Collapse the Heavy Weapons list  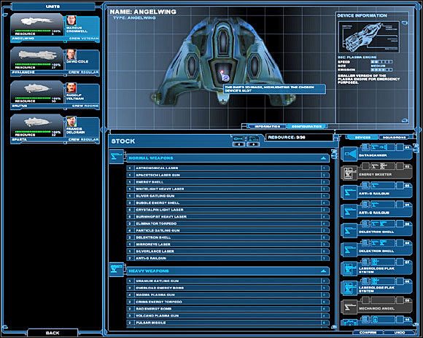[323, 271]
